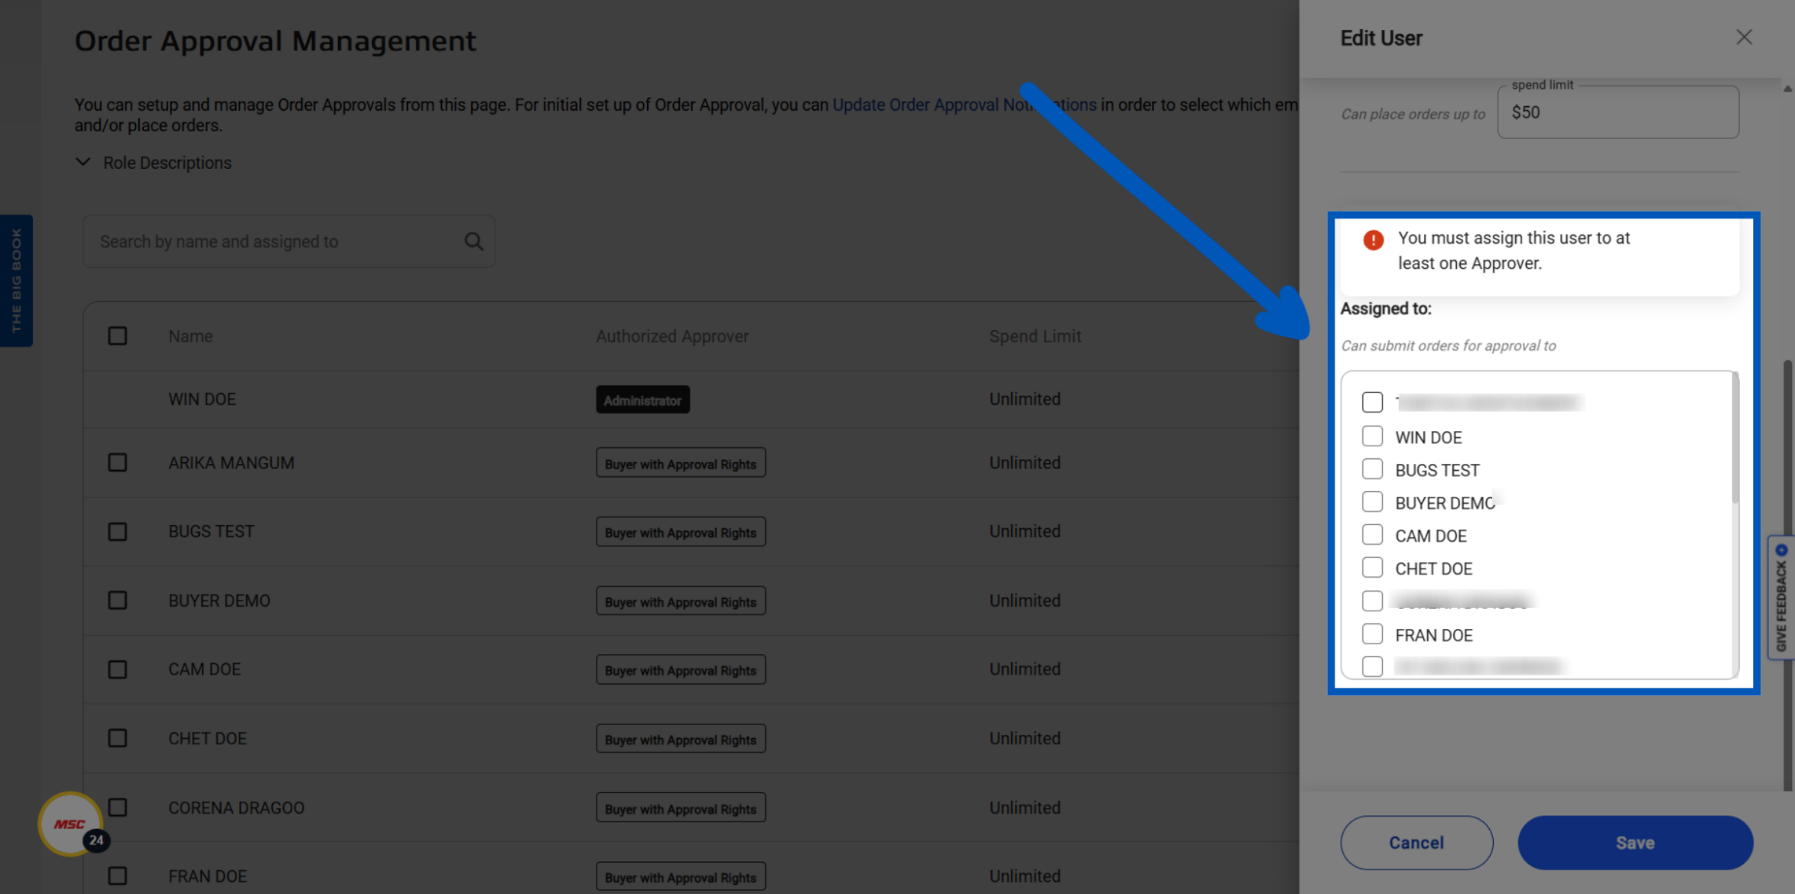Select CAM DOE table row checkbox
This screenshot has width=1795, height=894.
coord(117,669)
